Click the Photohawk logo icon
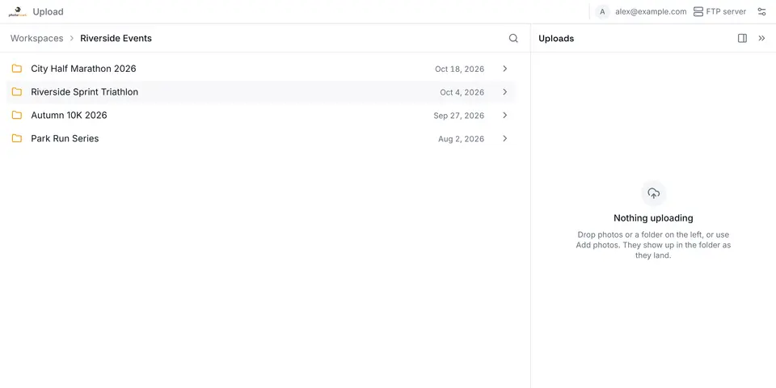776x388 pixels. (x=17, y=12)
